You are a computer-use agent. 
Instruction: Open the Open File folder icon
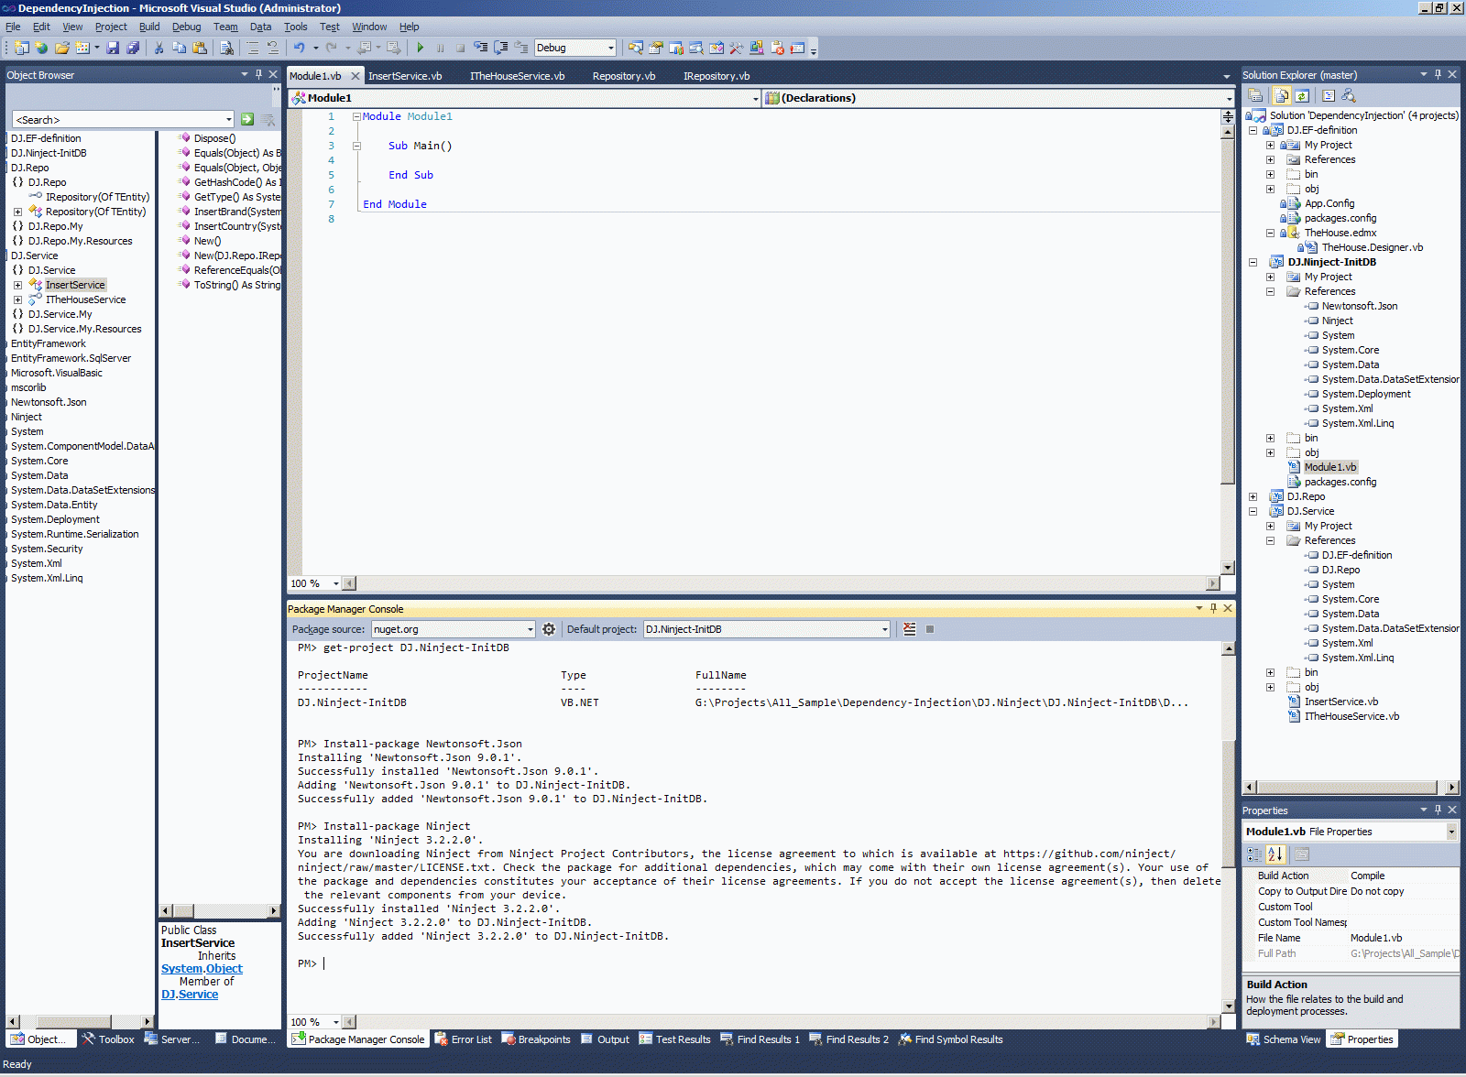(61, 48)
